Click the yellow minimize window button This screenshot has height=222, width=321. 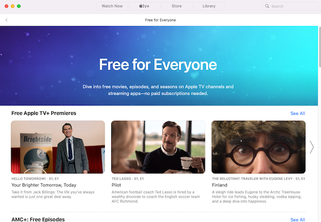pyautogui.click(x=13, y=6)
